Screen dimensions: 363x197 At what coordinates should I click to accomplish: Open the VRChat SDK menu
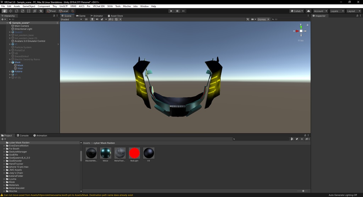(x=99, y=6)
